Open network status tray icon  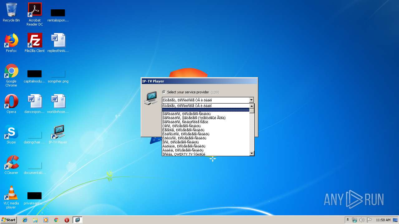click(x=354, y=220)
